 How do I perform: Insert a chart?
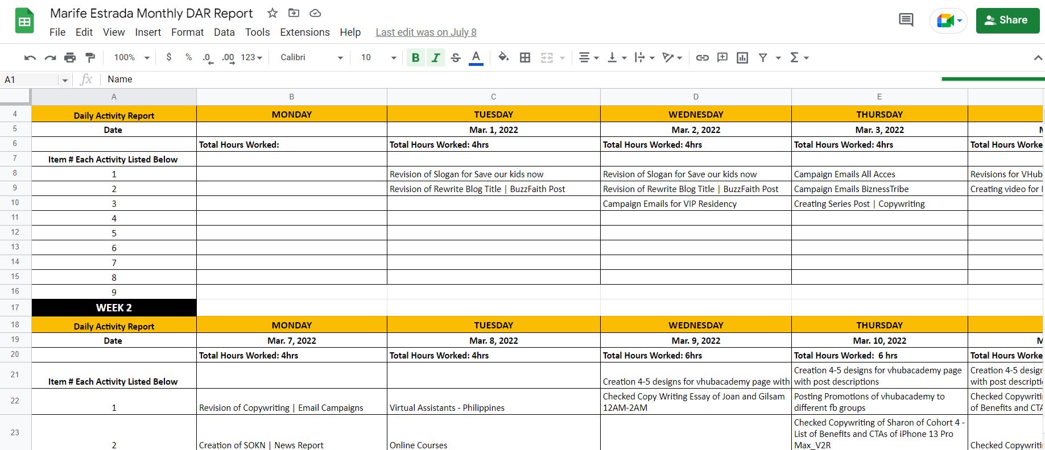click(742, 57)
